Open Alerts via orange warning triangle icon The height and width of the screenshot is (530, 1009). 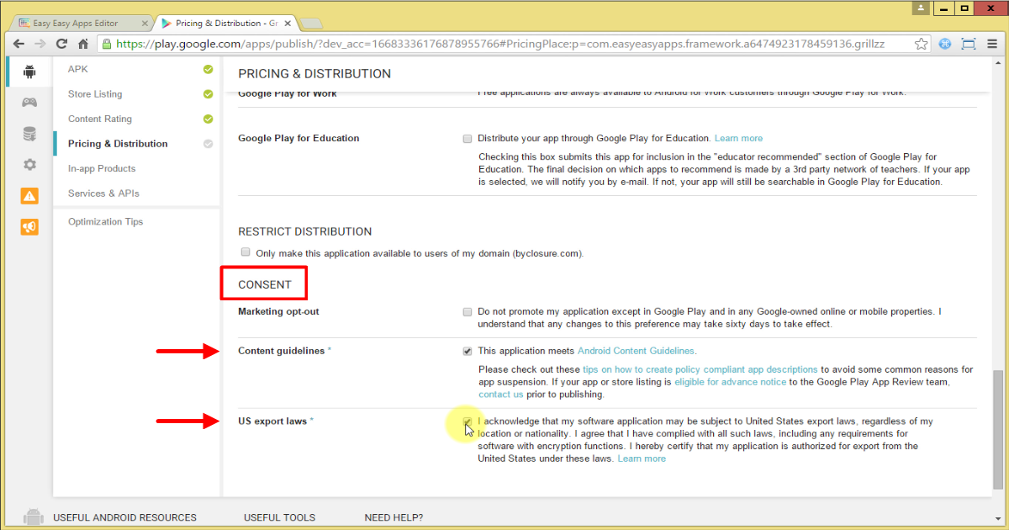tap(29, 196)
